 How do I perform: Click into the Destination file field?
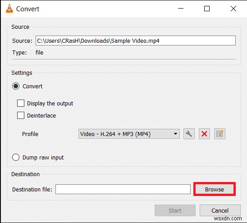[x=123, y=189]
